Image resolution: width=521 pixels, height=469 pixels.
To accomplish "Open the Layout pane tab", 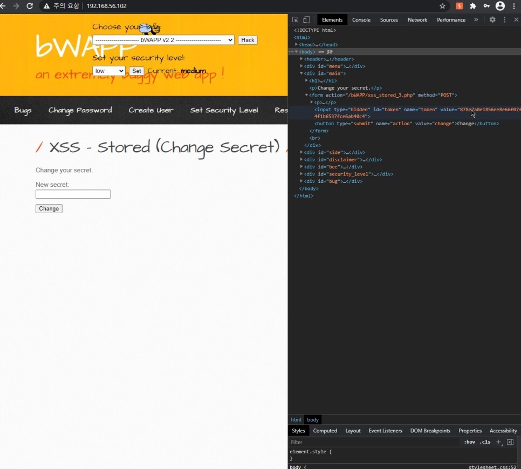I will tap(353, 431).
